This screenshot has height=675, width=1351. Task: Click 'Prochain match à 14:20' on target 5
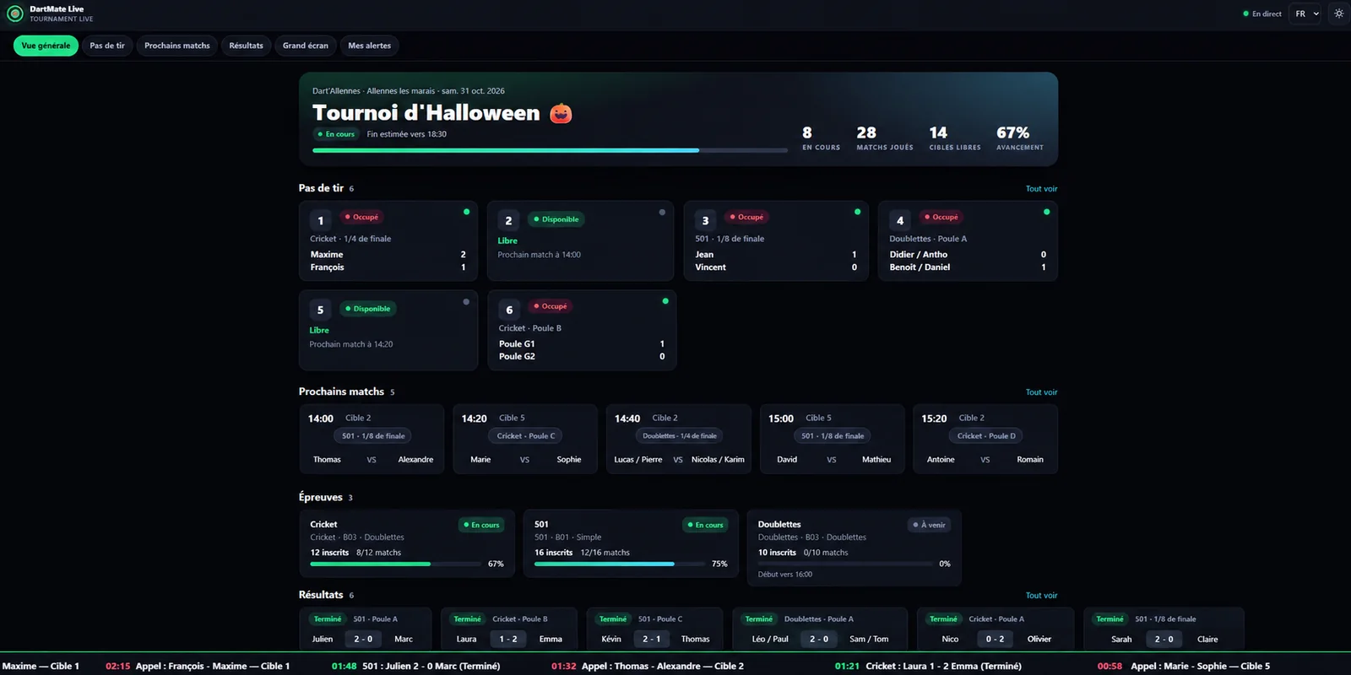tap(351, 344)
